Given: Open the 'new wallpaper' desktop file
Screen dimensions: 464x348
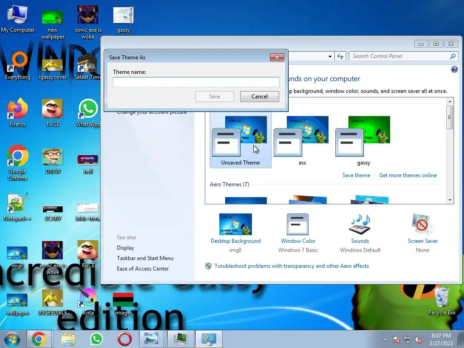Looking at the screenshot, I should 53,24.
